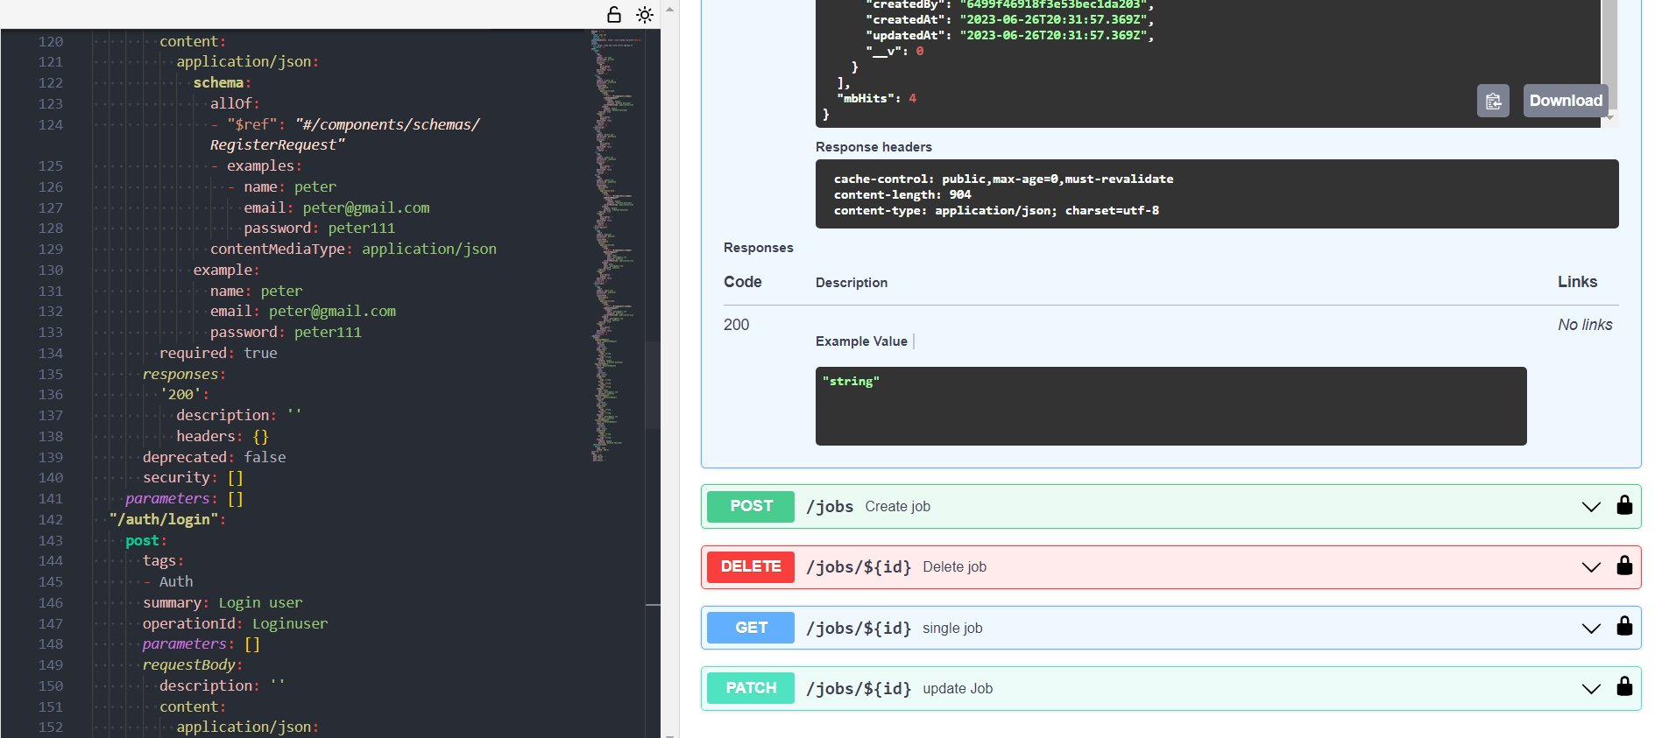1662x738 pixels.
Task: Click 'deprecated: false' line
Action: click(214, 457)
